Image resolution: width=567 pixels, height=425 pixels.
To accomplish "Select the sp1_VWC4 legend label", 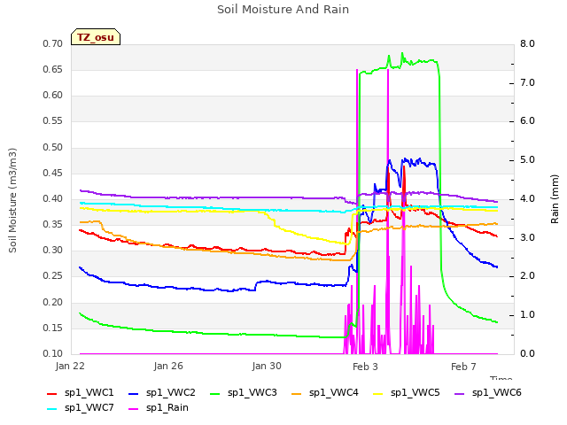I will pyautogui.click(x=333, y=393).
